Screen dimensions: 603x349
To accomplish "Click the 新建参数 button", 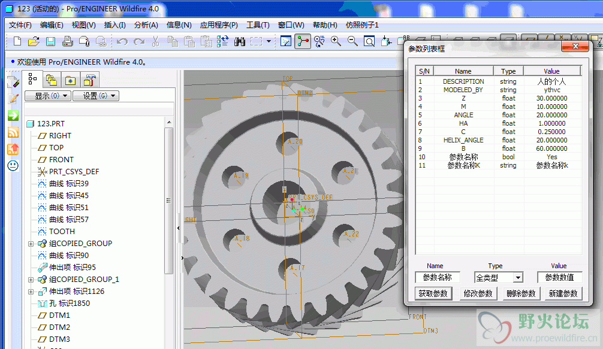I will (x=563, y=293).
